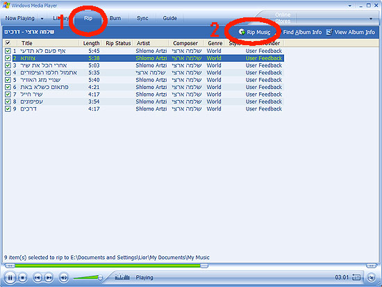Uncheck track 8 checkbox
This screenshot has width=382, height=287.
(x=8, y=101)
